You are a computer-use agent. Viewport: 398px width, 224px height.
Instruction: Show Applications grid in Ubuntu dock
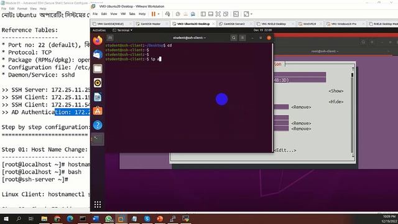click(x=98, y=205)
